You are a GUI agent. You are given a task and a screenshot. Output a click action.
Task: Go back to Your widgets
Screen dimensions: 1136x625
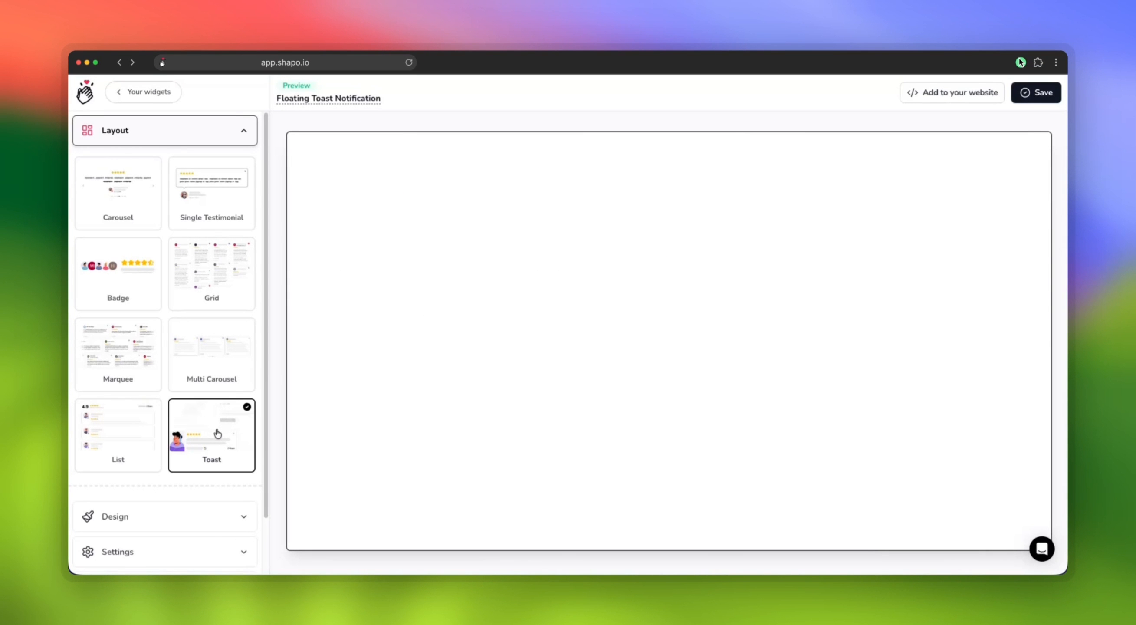coord(143,92)
